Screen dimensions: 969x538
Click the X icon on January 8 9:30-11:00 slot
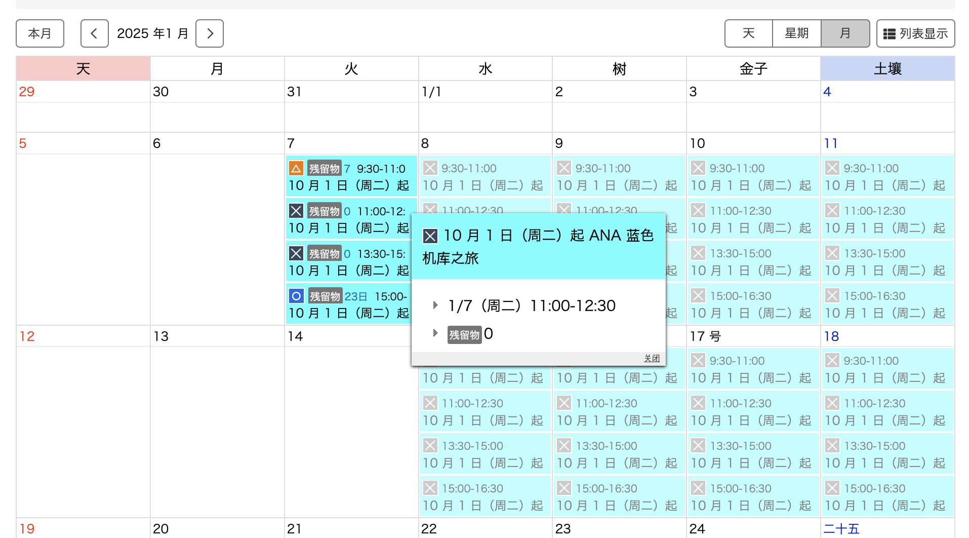(430, 168)
